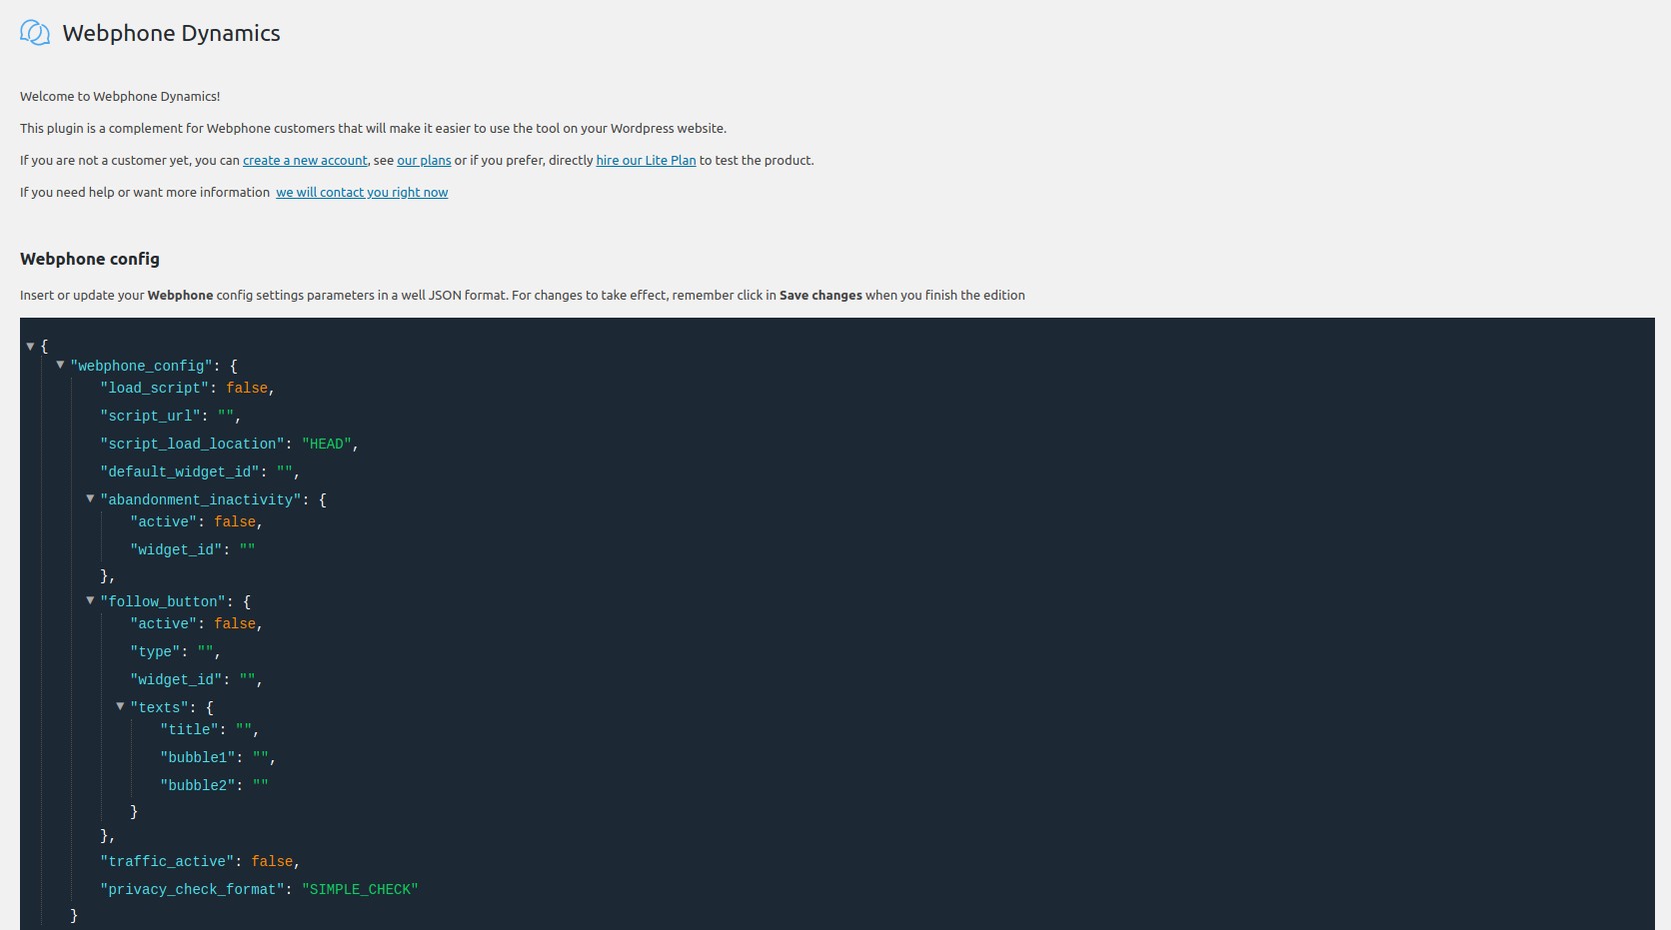Open the our plans link
Viewport: 1671px width, 930px height.
click(424, 161)
